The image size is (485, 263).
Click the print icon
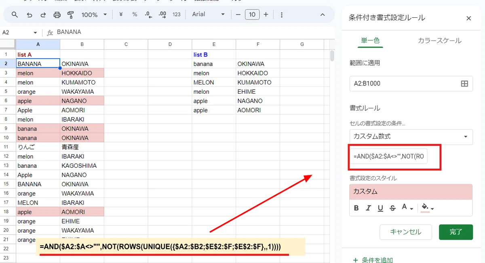(x=57, y=15)
